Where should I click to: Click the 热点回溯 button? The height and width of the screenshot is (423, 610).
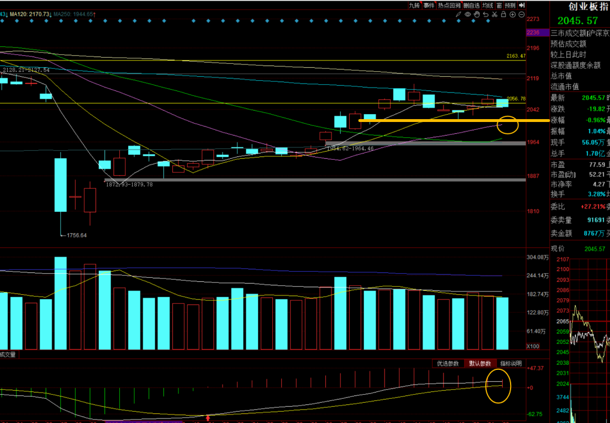click(449, 5)
